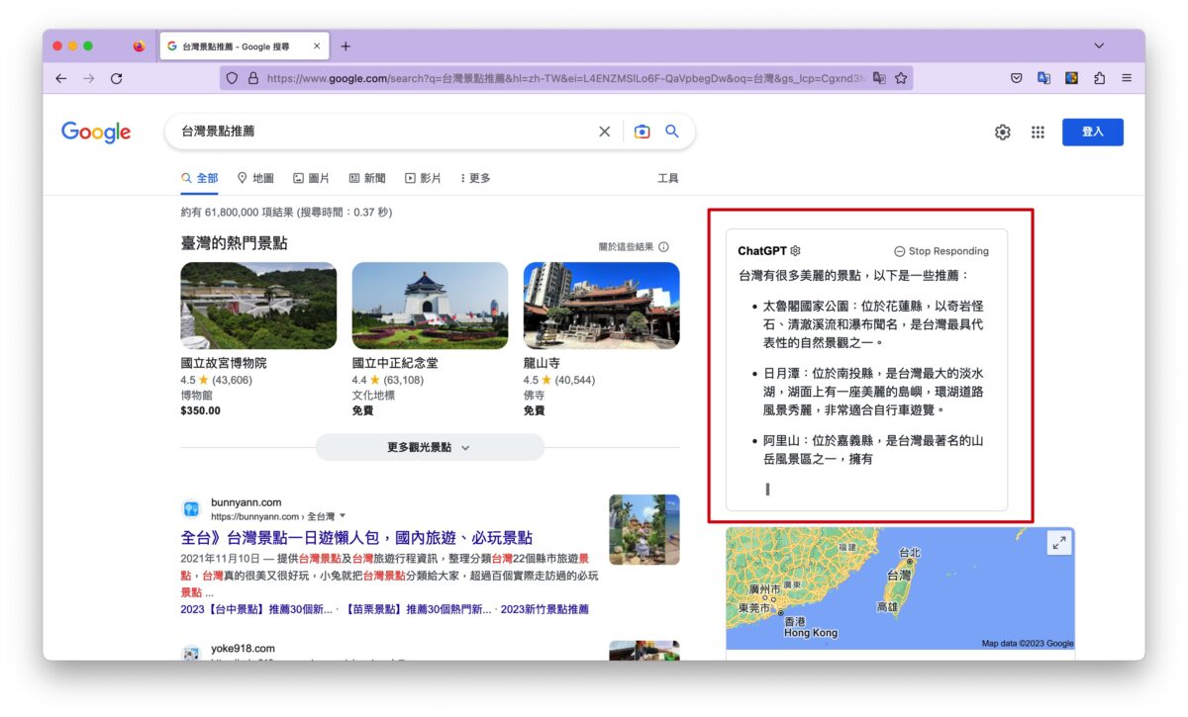Viewport: 1188px width, 717px height.
Task: Open the 2023新竹景點推薦 sublink
Action: pos(544,609)
